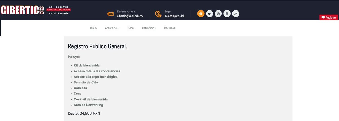The width and height of the screenshot is (339, 121).
Task: Open the LinkedIn social icon
Action: point(227,14)
